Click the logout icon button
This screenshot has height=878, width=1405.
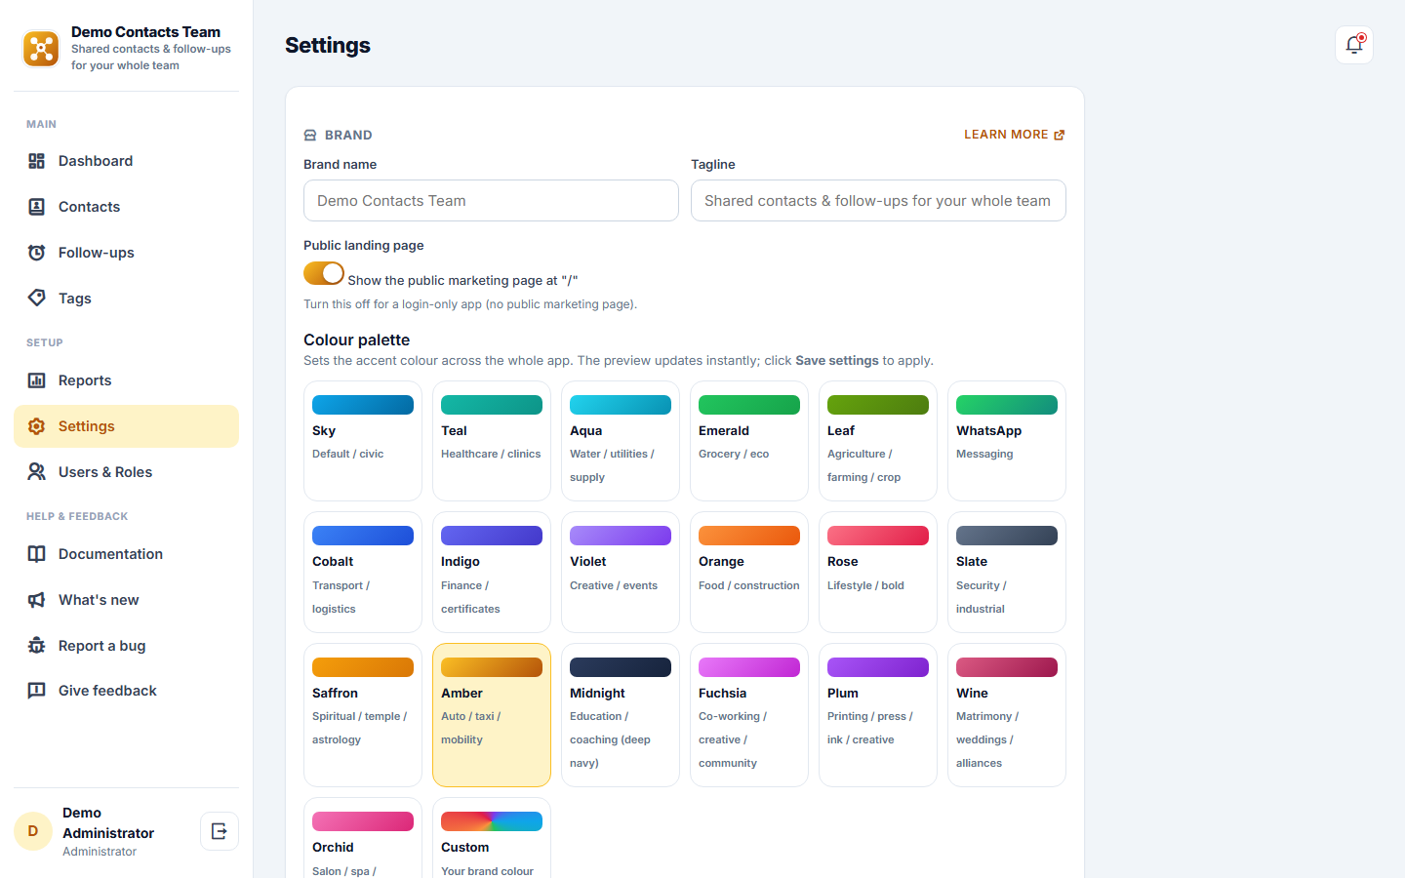tap(220, 831)
